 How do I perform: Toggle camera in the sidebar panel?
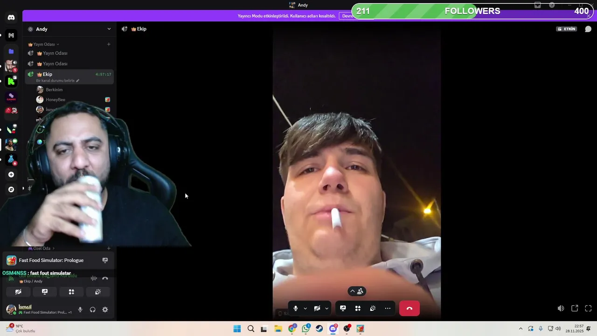(x=18, y=292)
